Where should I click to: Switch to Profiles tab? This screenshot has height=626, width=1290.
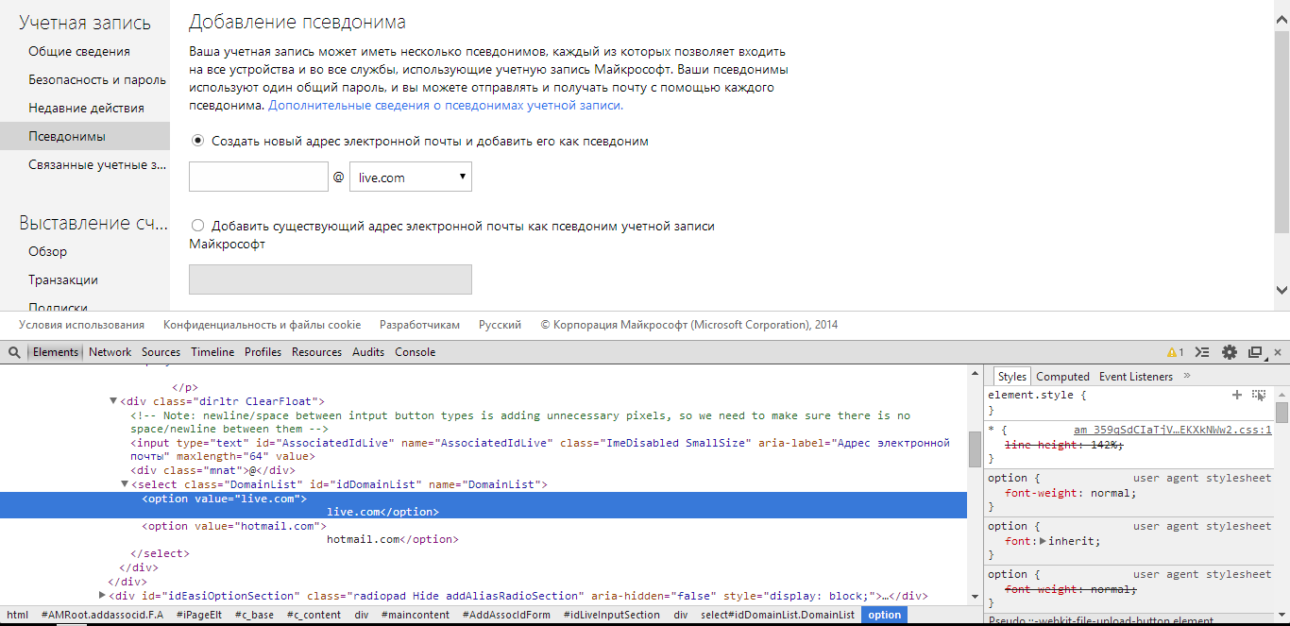263,352
